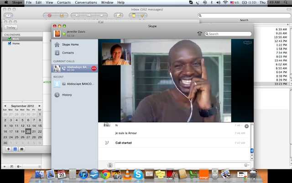Image resolution: width=292 pixels, height=183 pixels.
Task: Click Reply arrow in Mail toolbar
Action: coord(77,15)
